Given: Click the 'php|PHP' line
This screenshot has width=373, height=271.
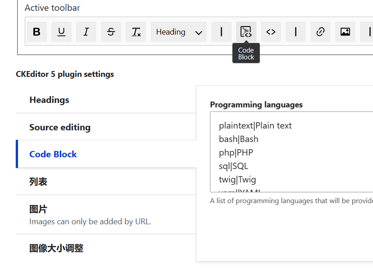Looking at the screenshot, I should coord(236,153).
